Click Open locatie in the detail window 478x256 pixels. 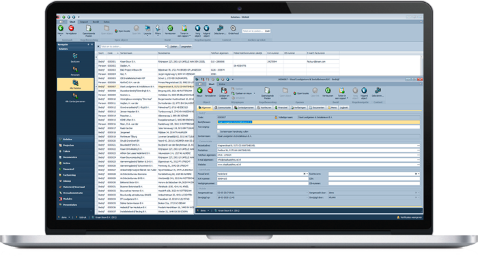pyautogui.click(x=301, y=93)
